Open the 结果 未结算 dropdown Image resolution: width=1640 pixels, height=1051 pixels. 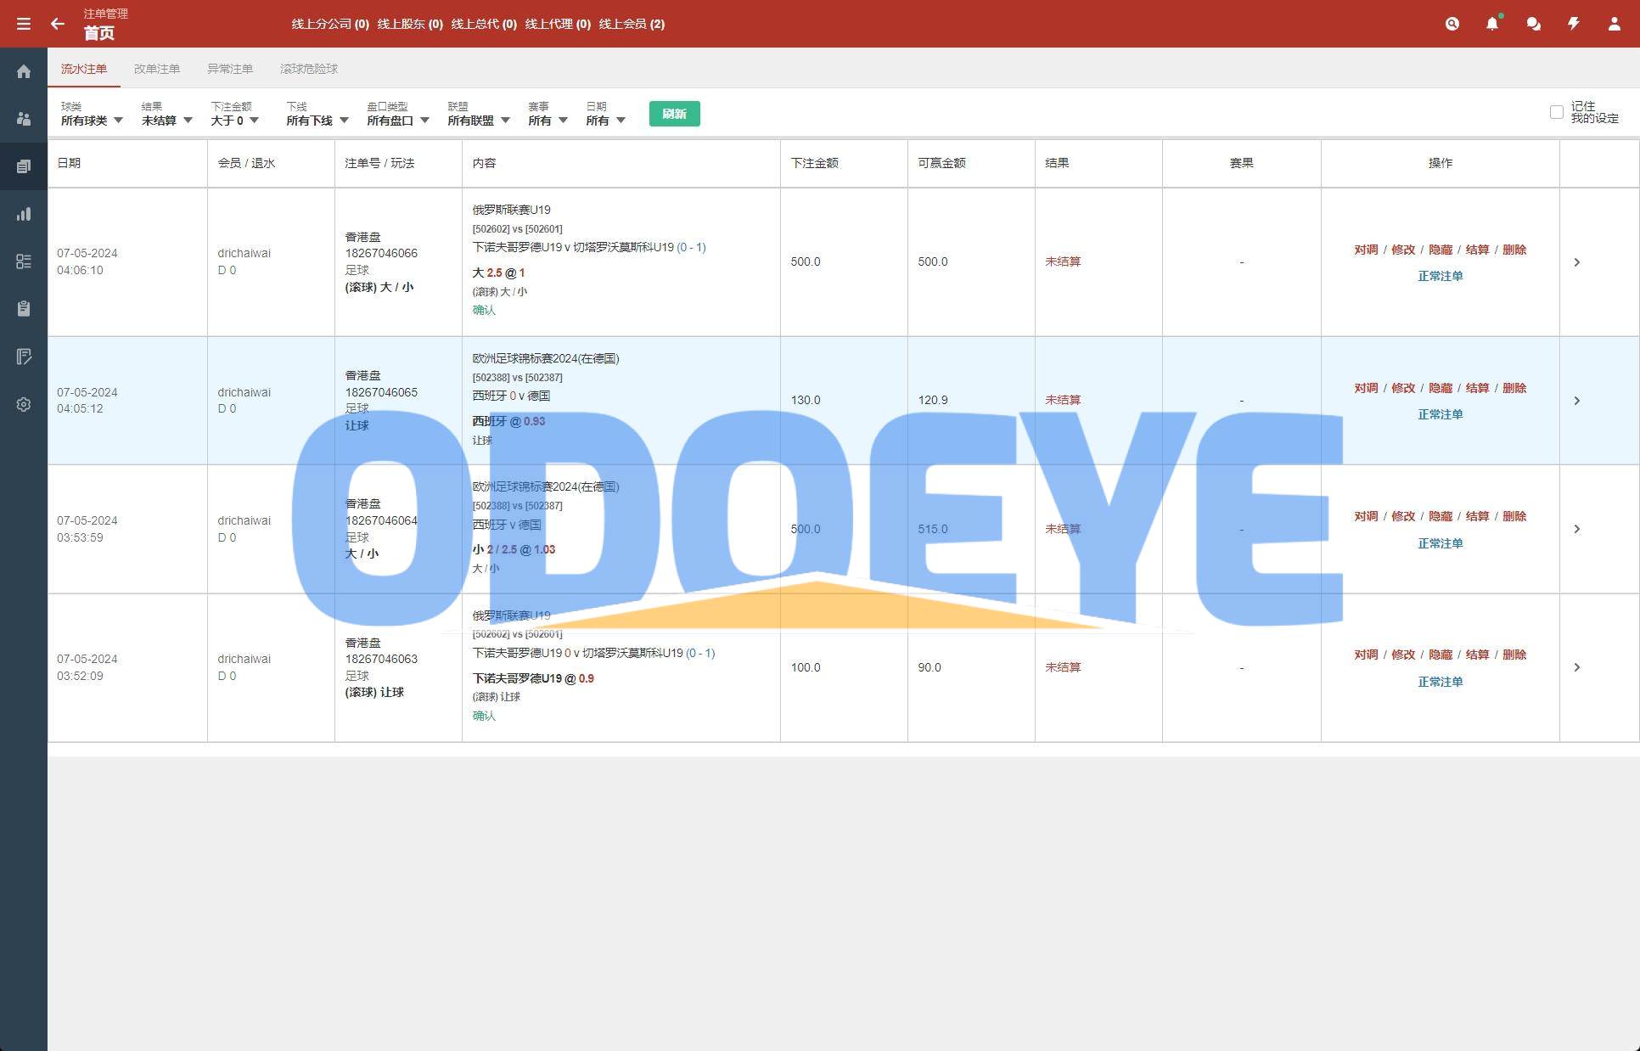[x=167, y=114]
